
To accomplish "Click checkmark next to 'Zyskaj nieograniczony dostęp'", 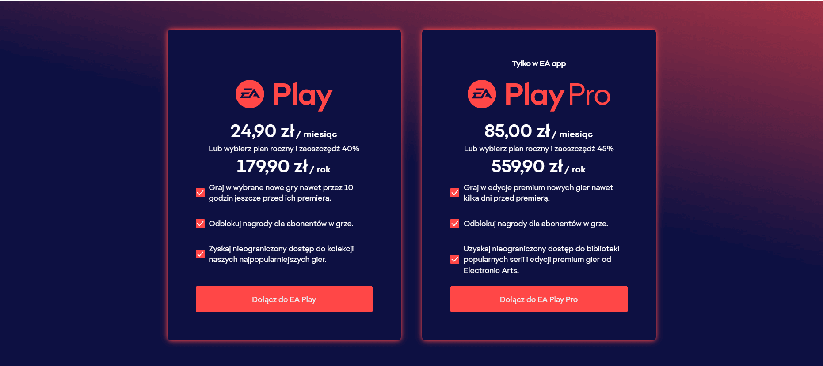I will pos(200,254).
